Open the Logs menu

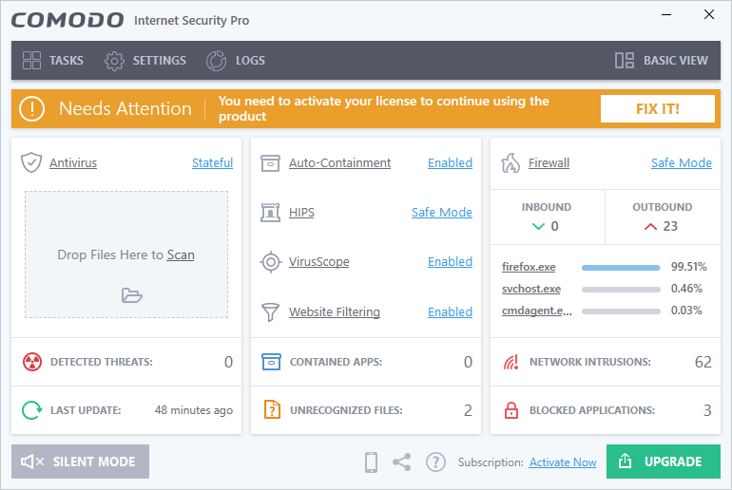click(x=237, y=61)
